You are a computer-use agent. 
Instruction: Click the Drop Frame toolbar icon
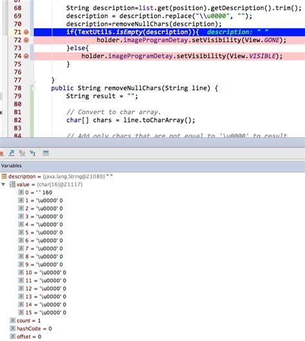click(22, 153)
